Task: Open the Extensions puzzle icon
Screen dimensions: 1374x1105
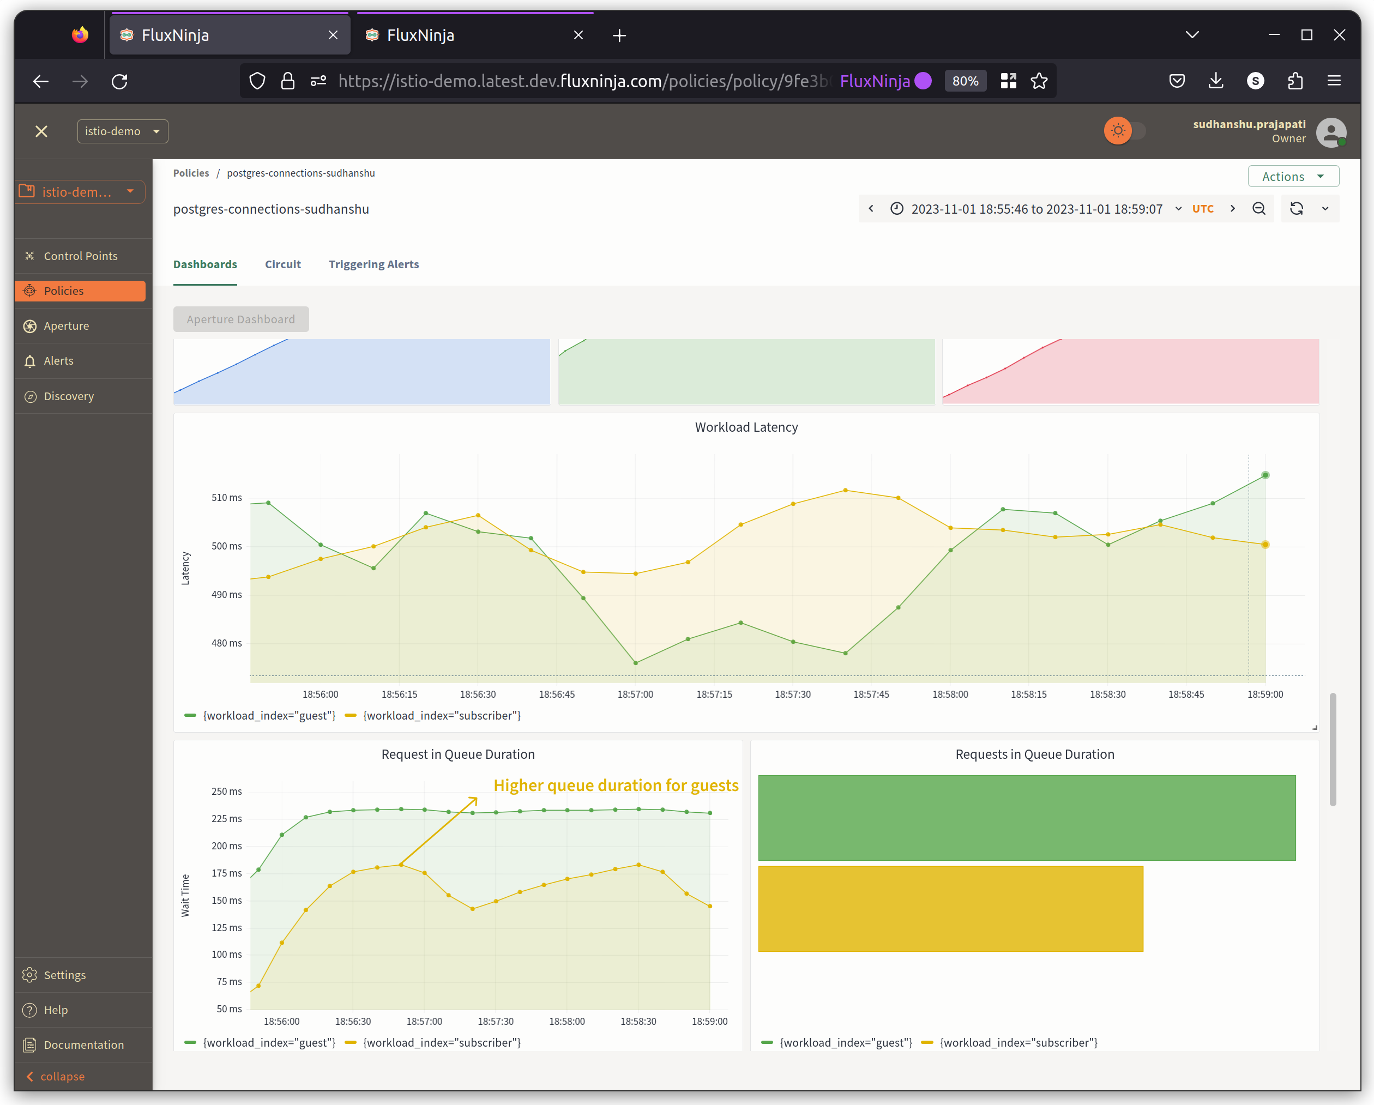Action: click(1295, 81)
